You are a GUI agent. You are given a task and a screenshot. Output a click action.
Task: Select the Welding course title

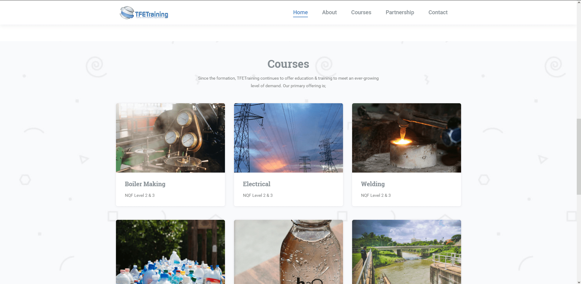pyautogui.click(x=373, y=184)
